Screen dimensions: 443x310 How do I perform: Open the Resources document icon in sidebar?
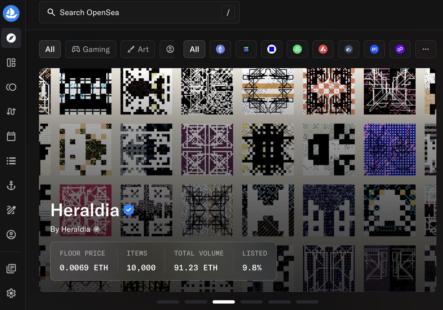(11, 269)
